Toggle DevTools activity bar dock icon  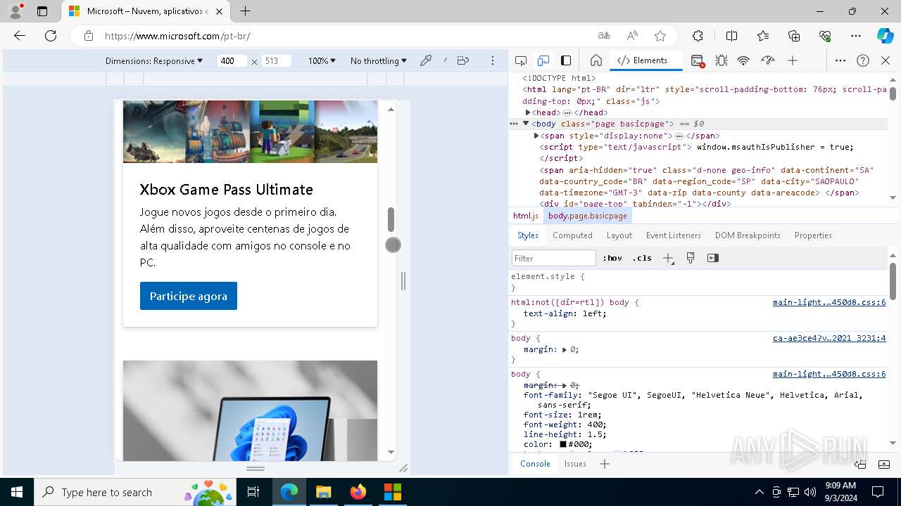pos(566,60)
